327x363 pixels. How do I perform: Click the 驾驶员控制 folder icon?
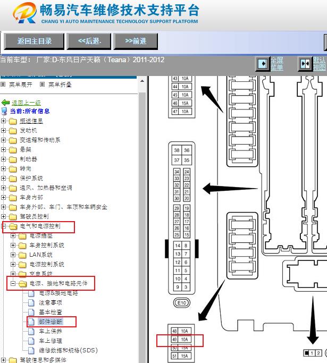(x=13, y=216)
